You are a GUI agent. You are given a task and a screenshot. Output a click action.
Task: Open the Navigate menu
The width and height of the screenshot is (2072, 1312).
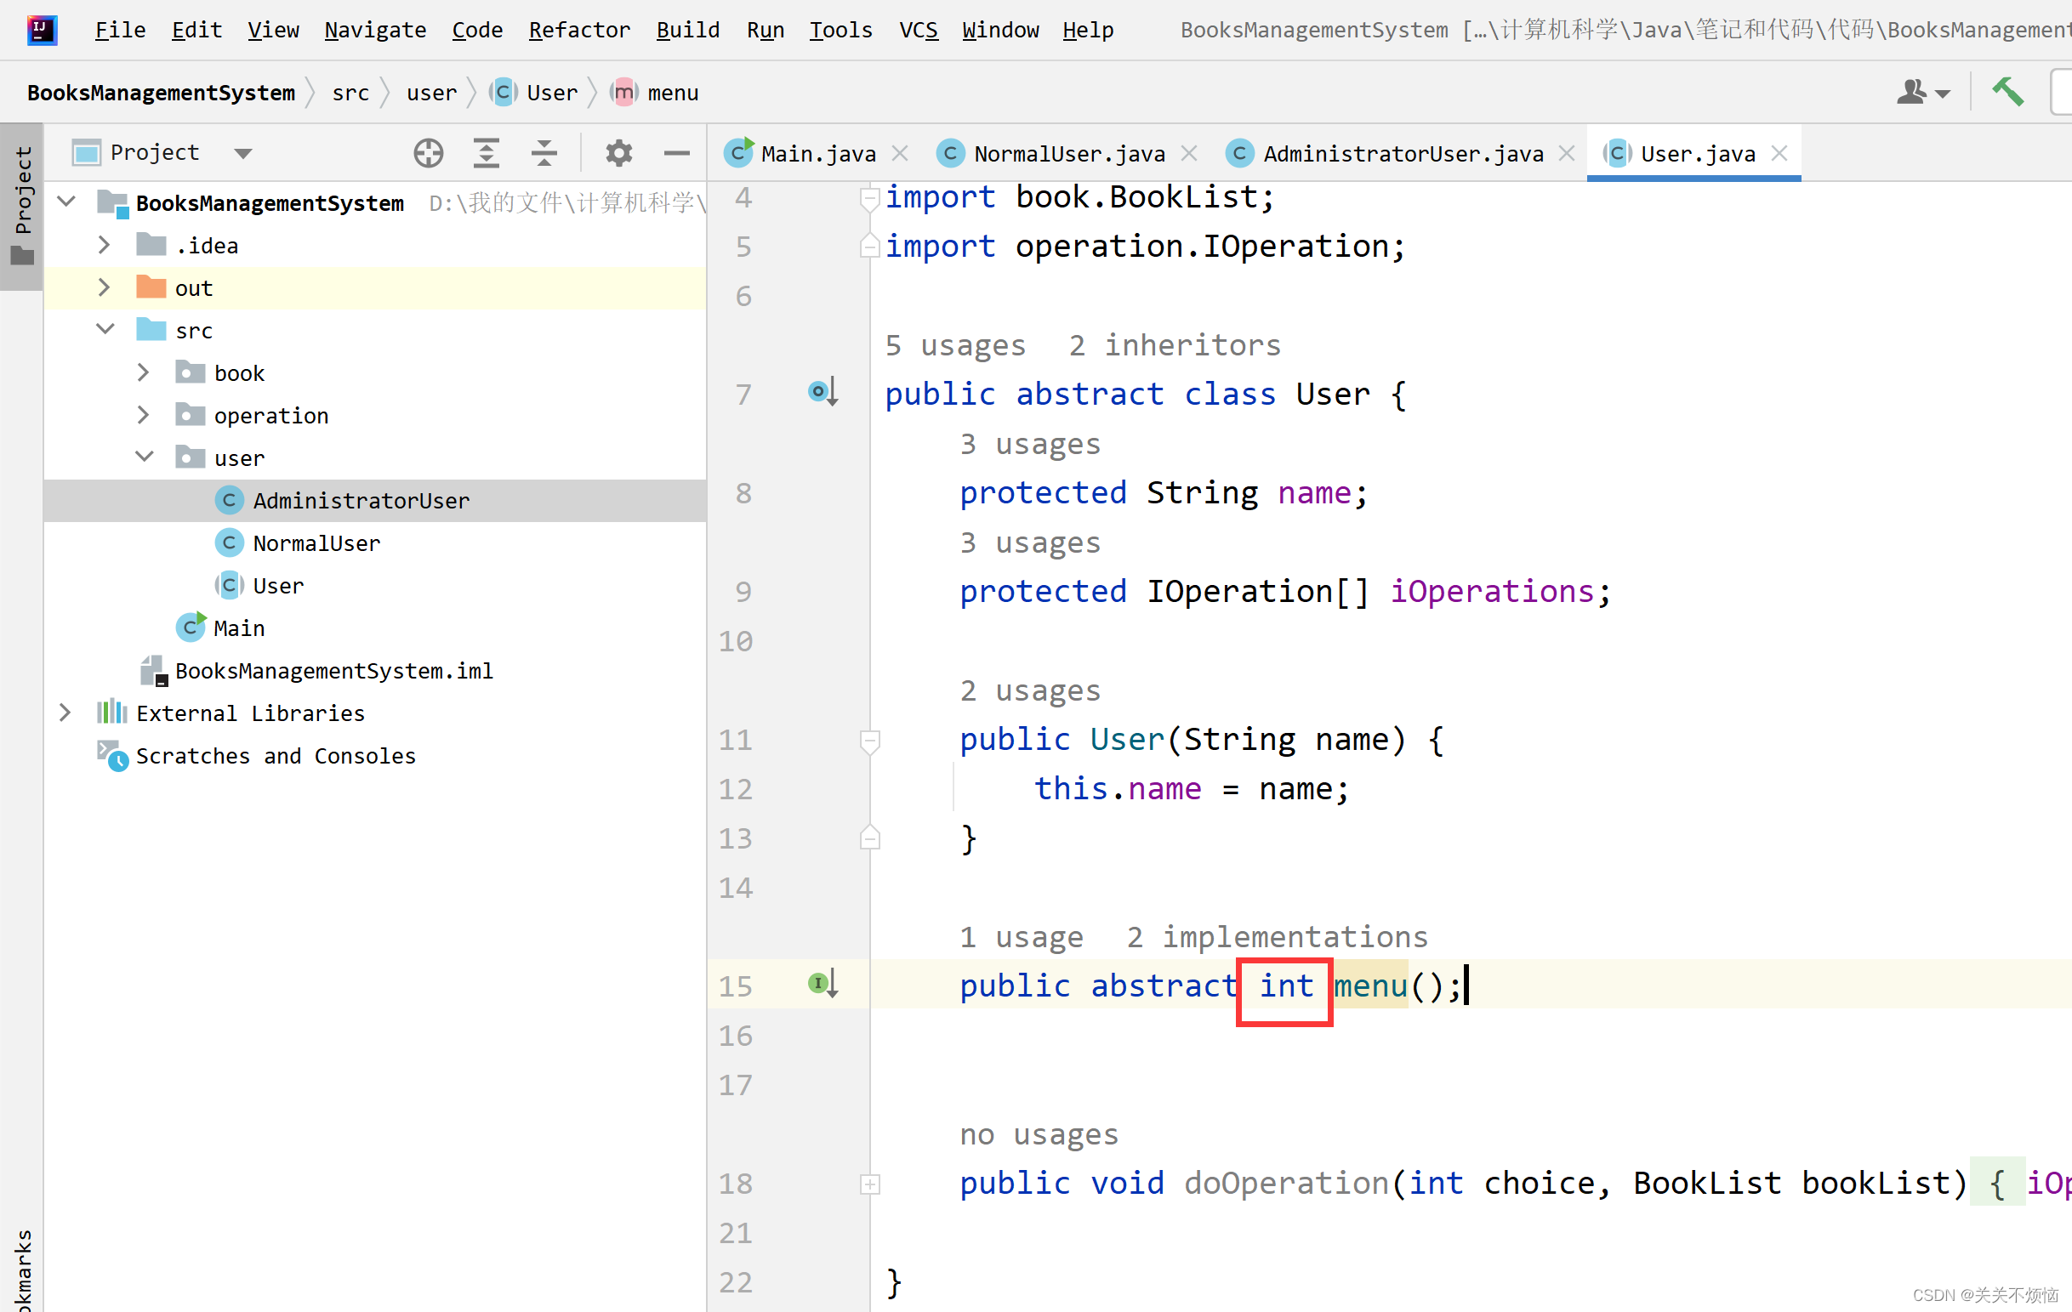click(375, 30)
